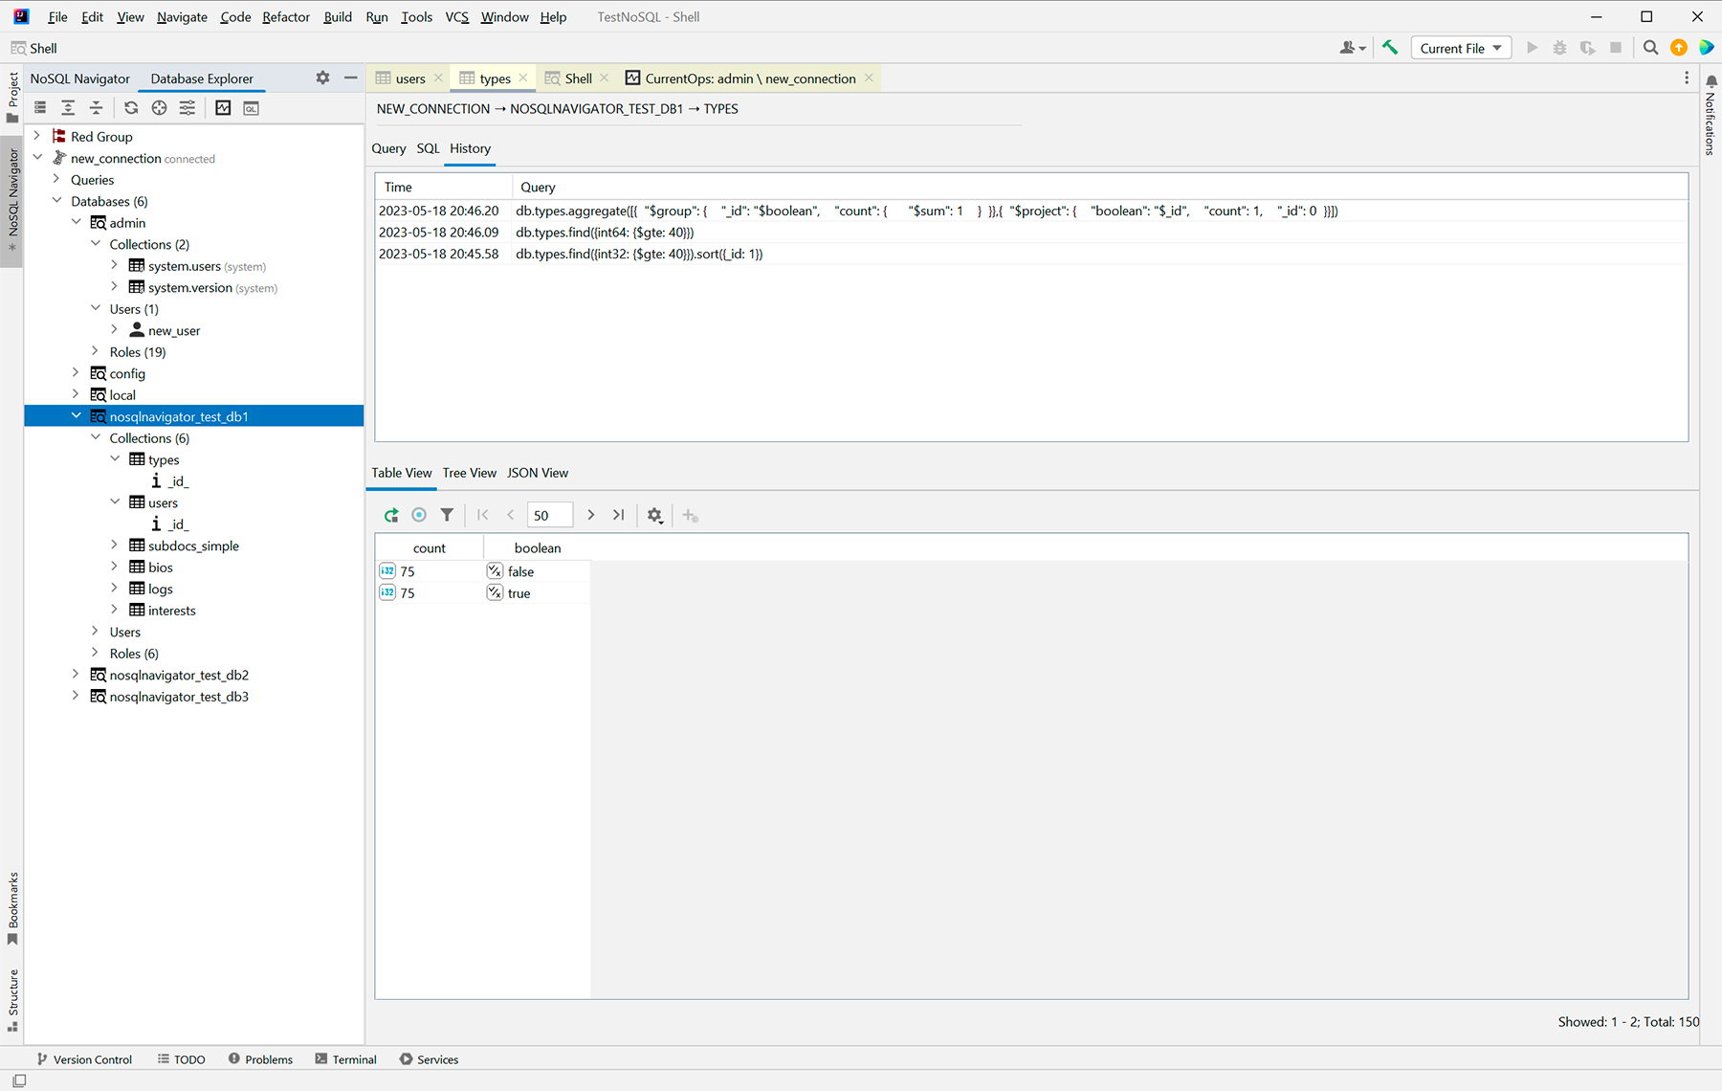Viewport: 1722px width, 1091px height.
Task: Go to the next results page arrow
Action: [x=591, y=515]
